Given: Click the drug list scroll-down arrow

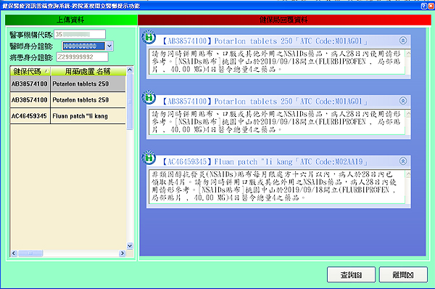Looking at the screenshot, I should tap(130, 246).
